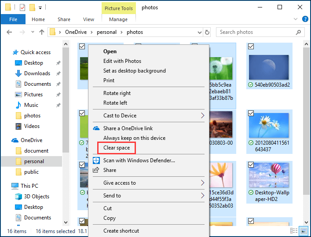The height and width of the screenshot is (237, 311).
Task: Go back using the Back arrow
Action: [9, 32]
